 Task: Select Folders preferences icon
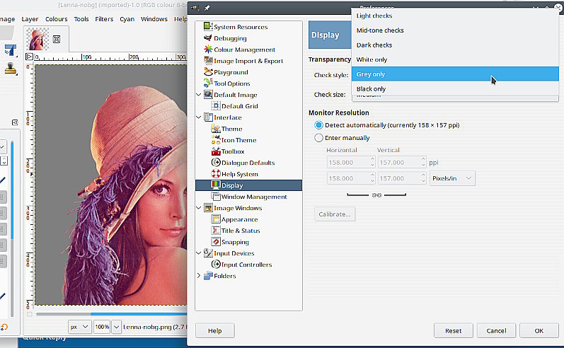[207, 276]
